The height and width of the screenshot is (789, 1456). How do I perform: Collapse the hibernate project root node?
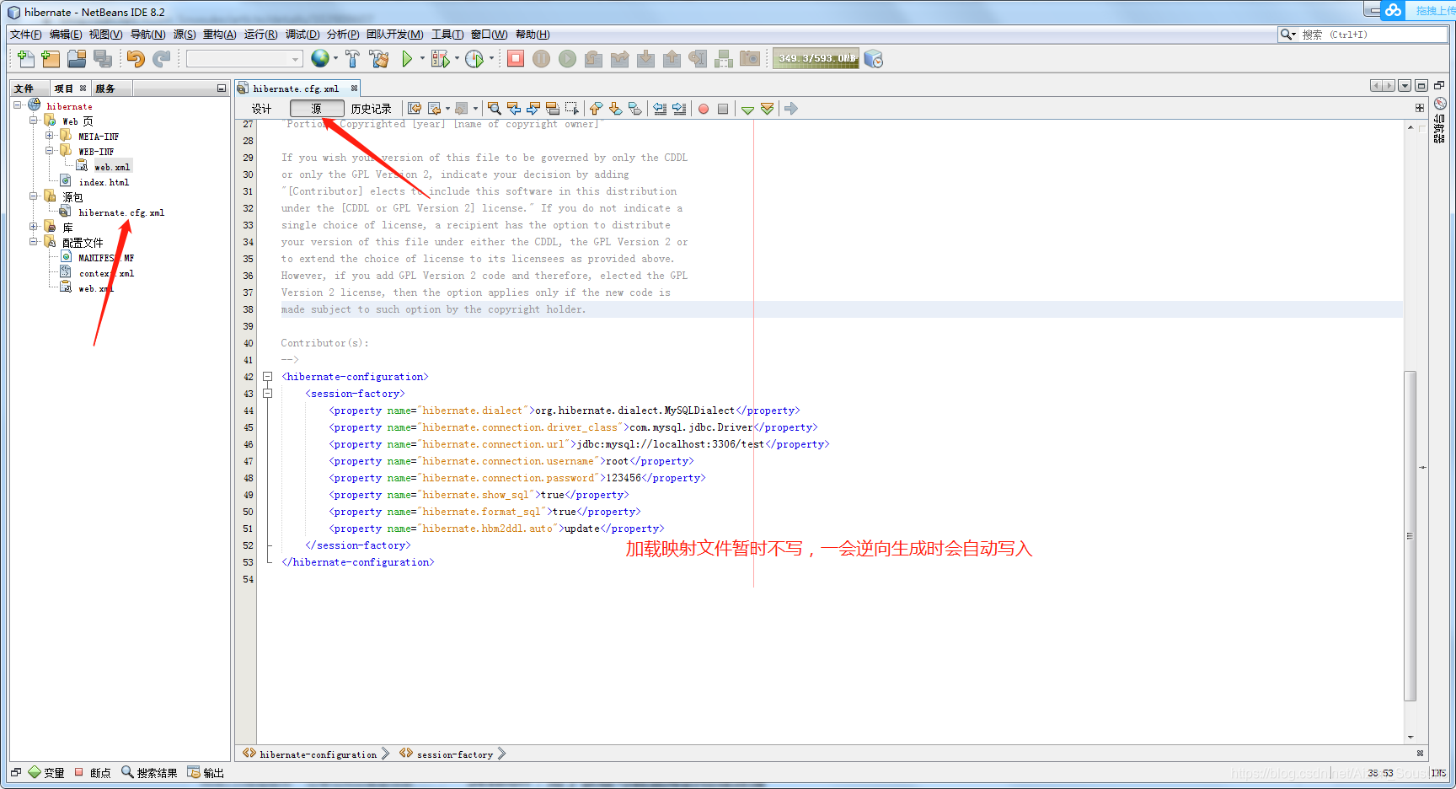[x=18, y=105]
